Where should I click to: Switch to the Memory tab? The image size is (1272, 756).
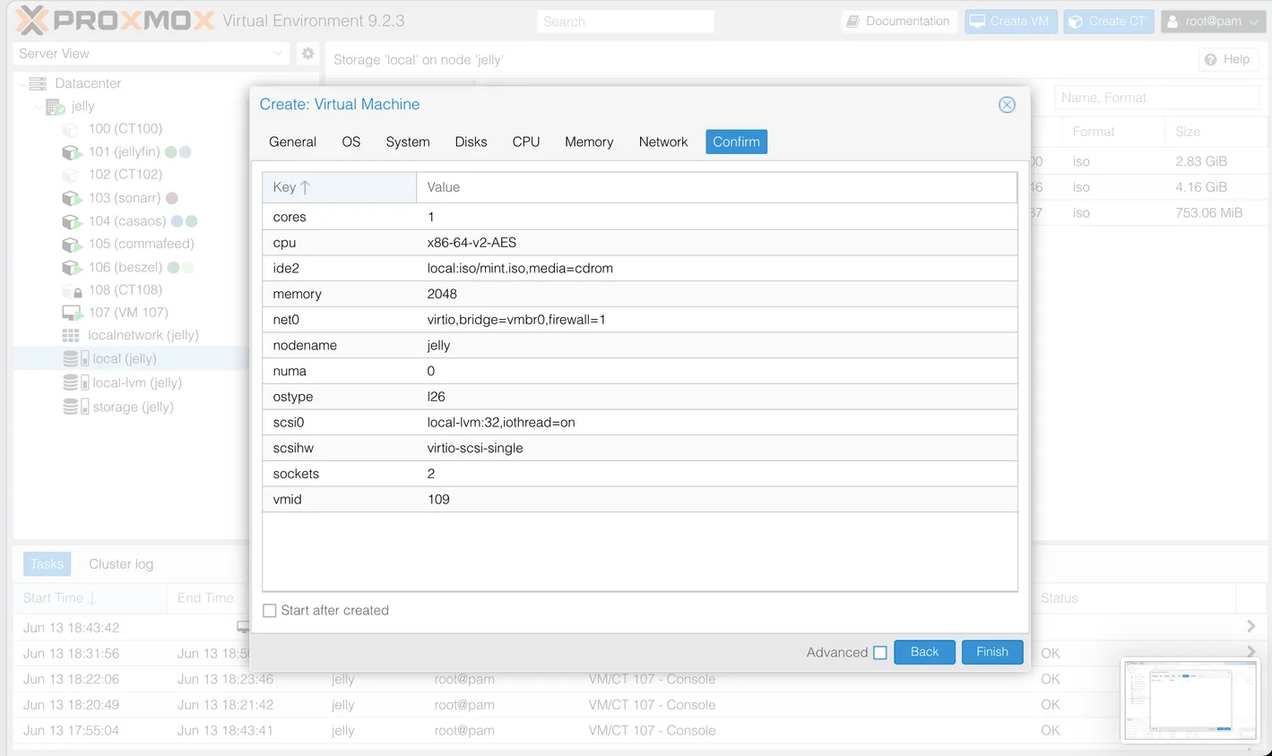589,142
